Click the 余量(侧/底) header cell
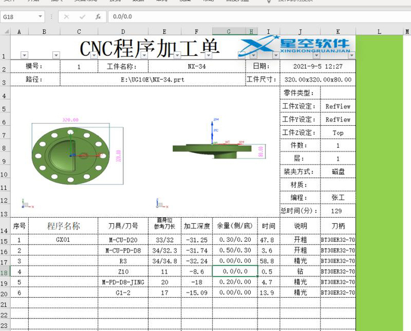 (235, 226)
